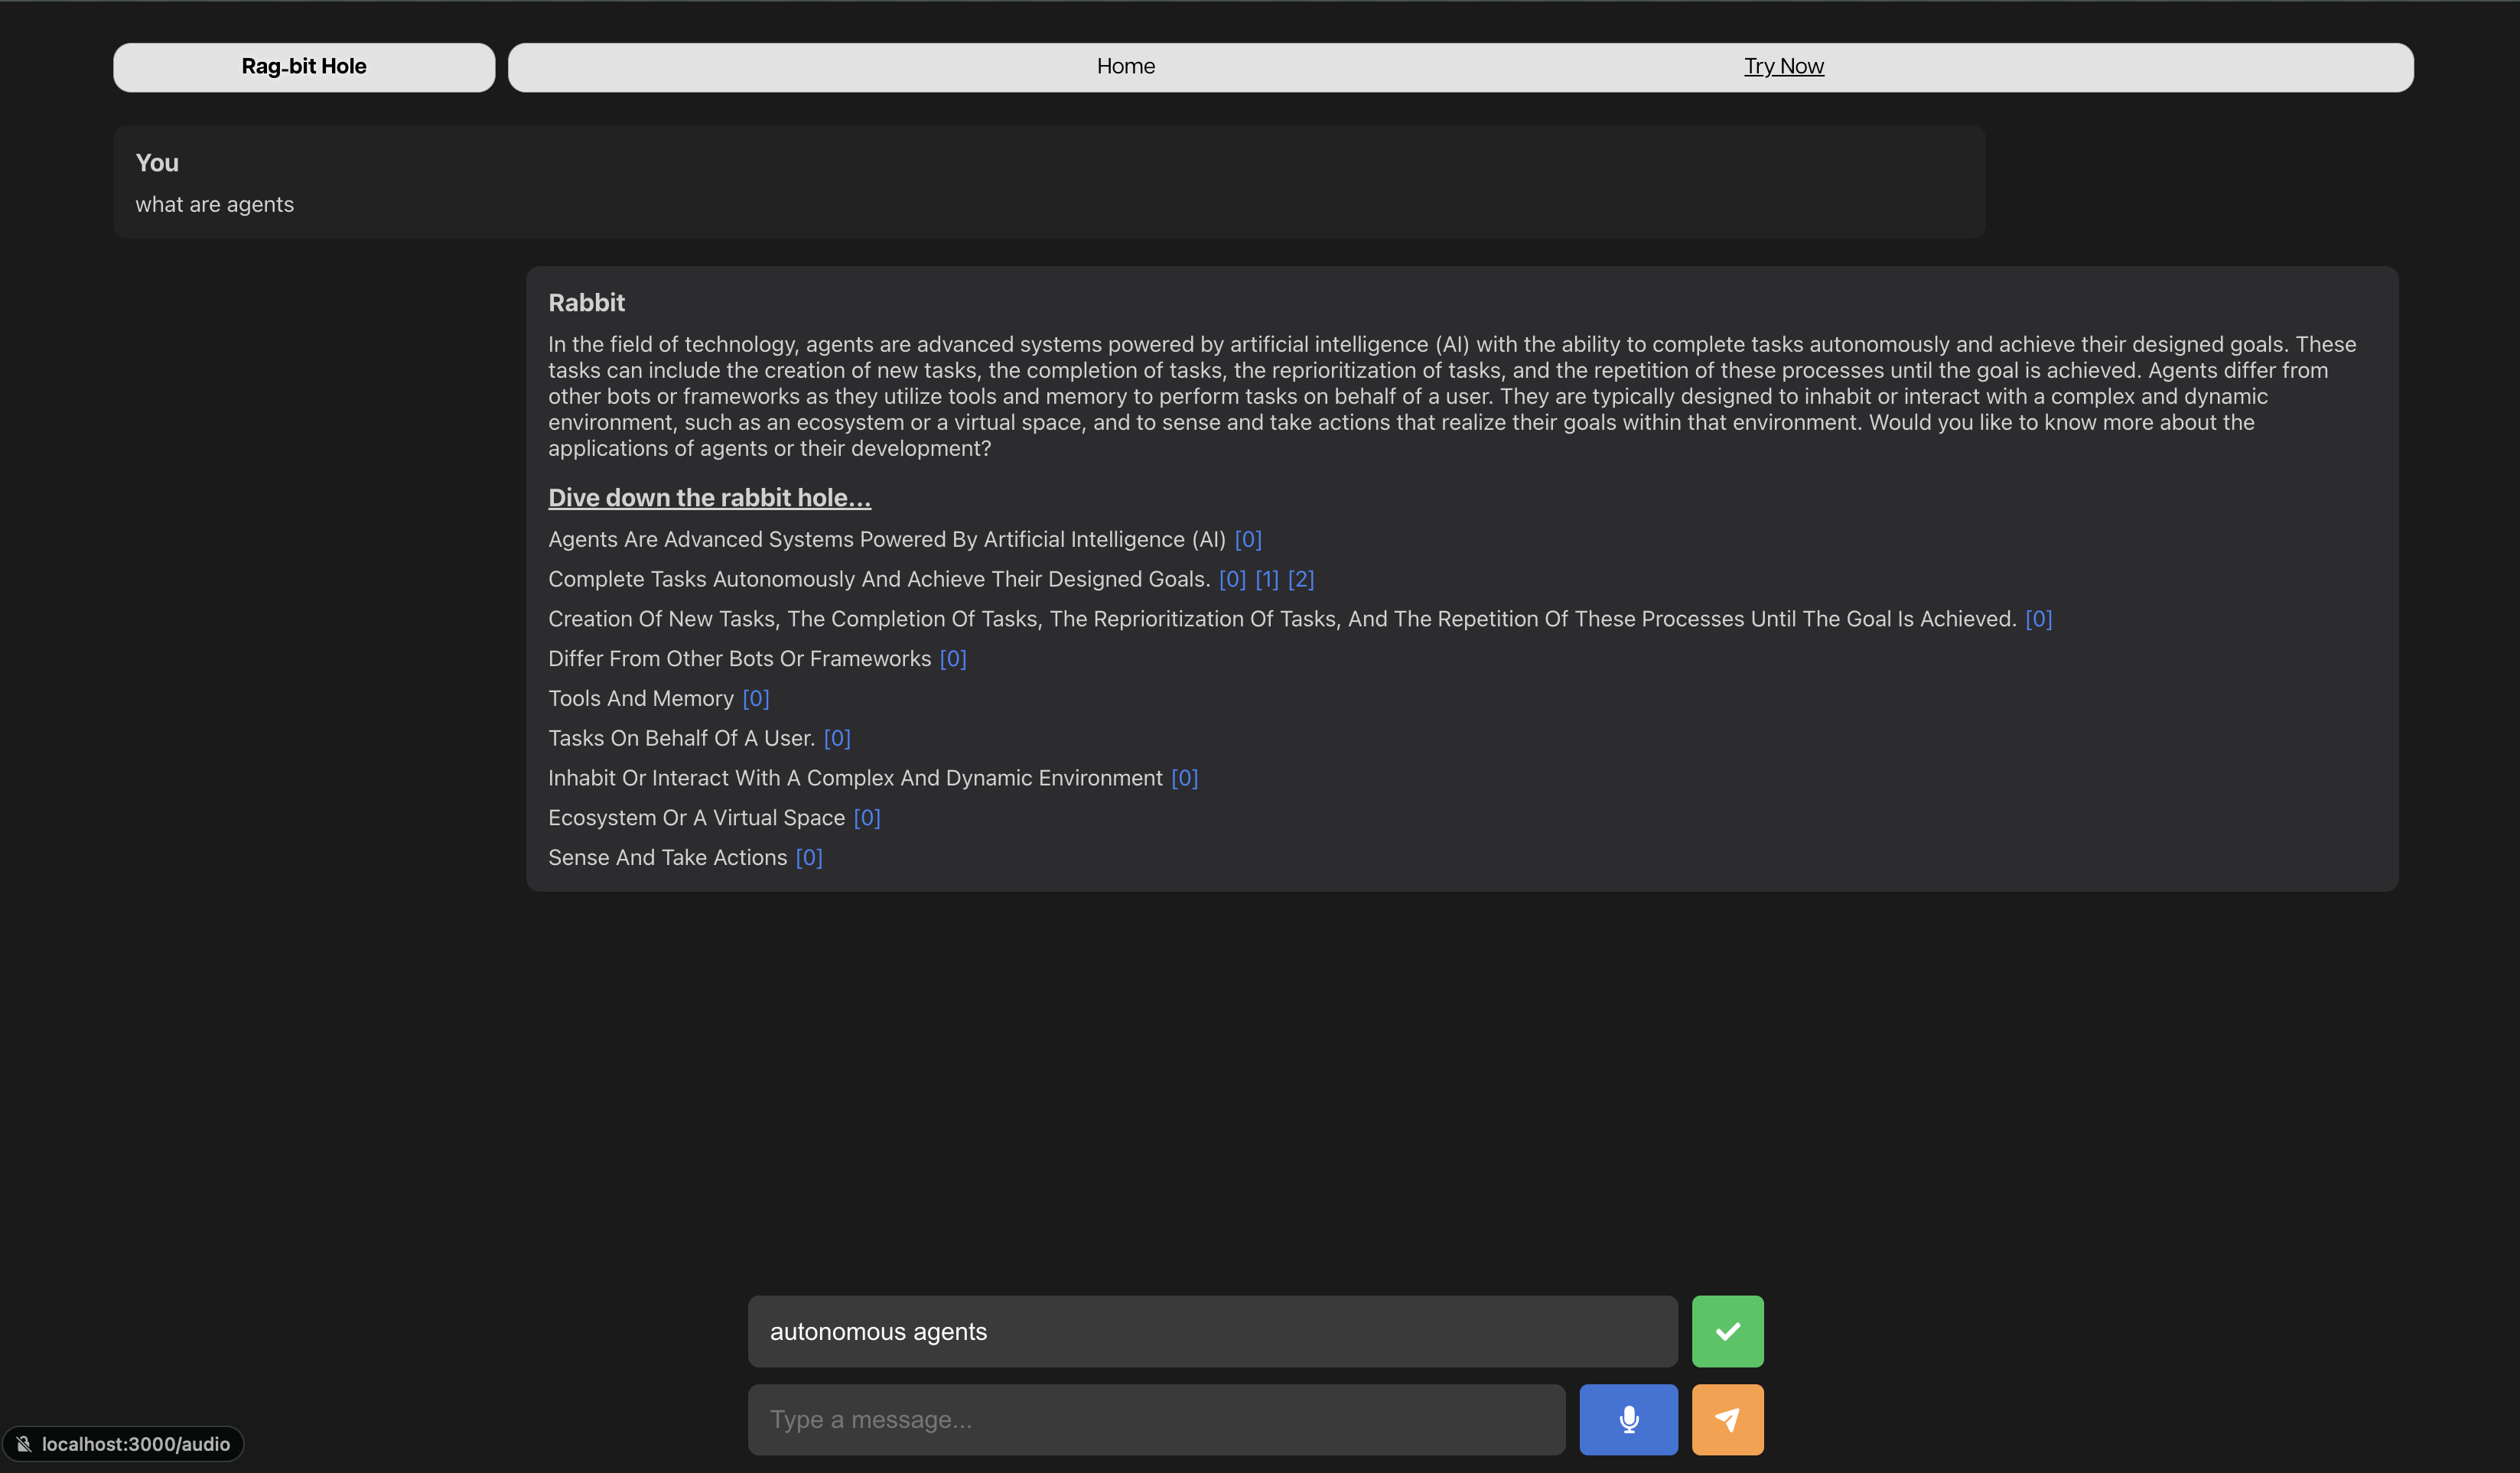Open citation [0] for Complete Tasks Autonomously

[1232, 580]
